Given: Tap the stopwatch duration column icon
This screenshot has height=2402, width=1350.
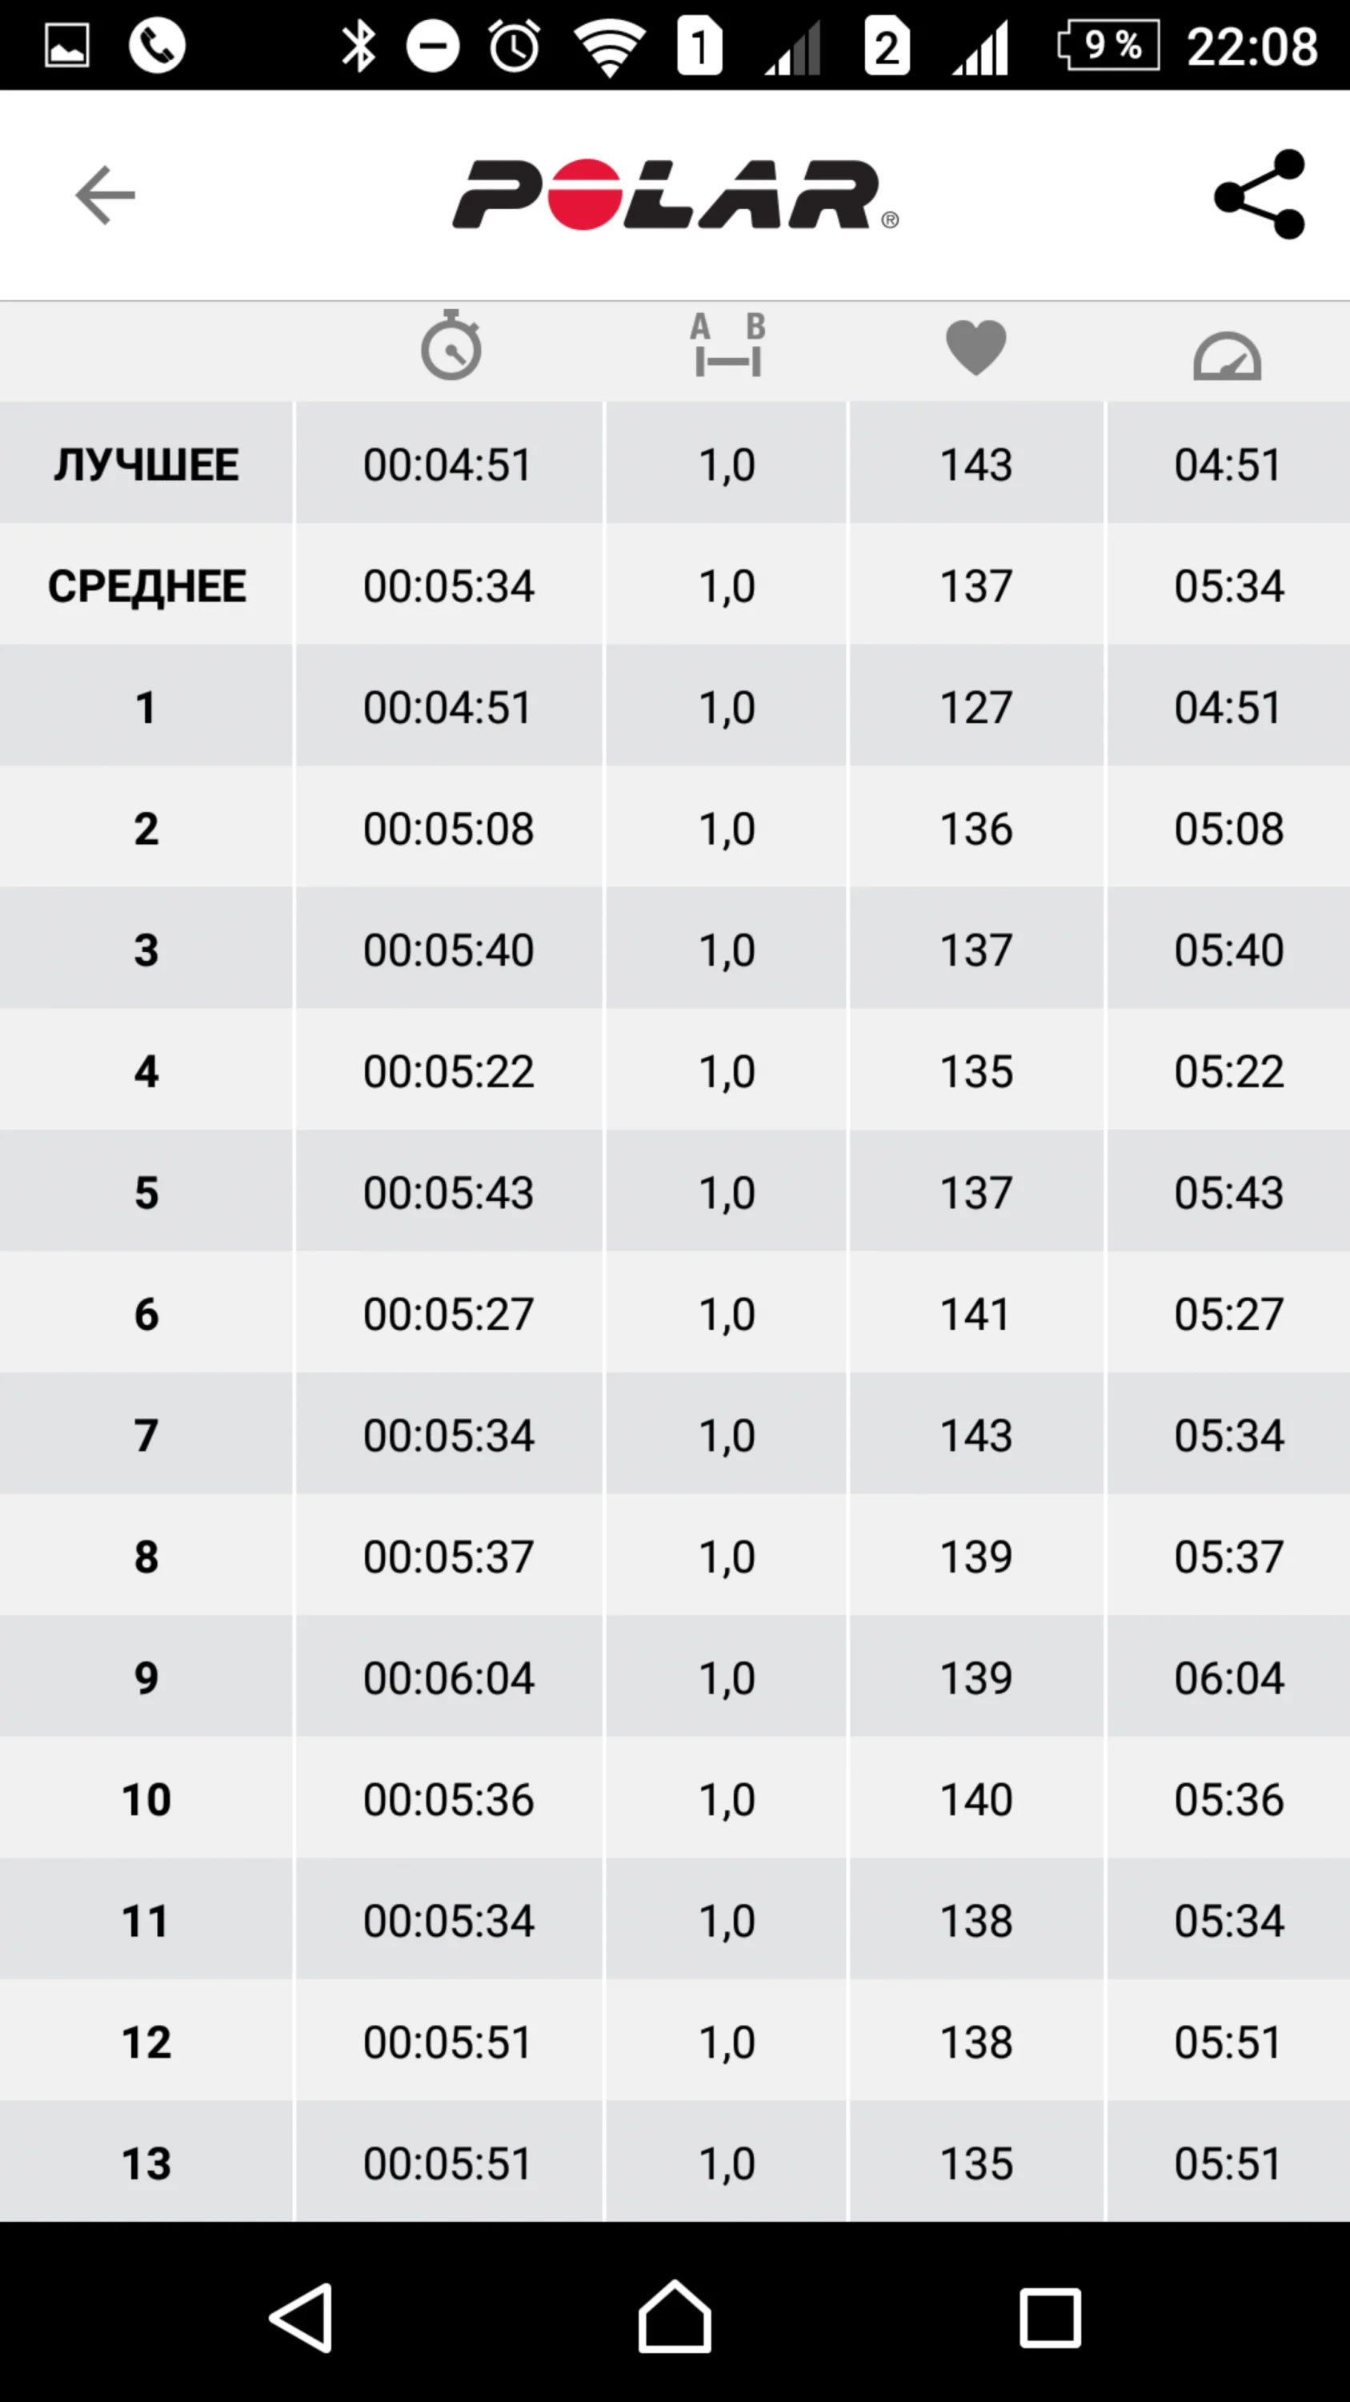Looking at the screenshot, I should (451, 345).
